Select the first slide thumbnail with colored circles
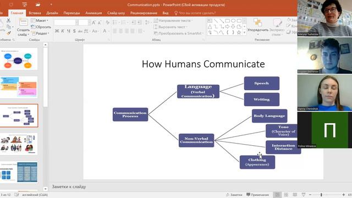 [19, 59]
